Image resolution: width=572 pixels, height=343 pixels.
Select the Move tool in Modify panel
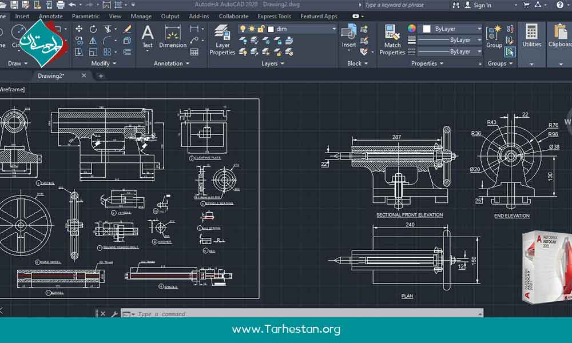[x=79, y=29]
